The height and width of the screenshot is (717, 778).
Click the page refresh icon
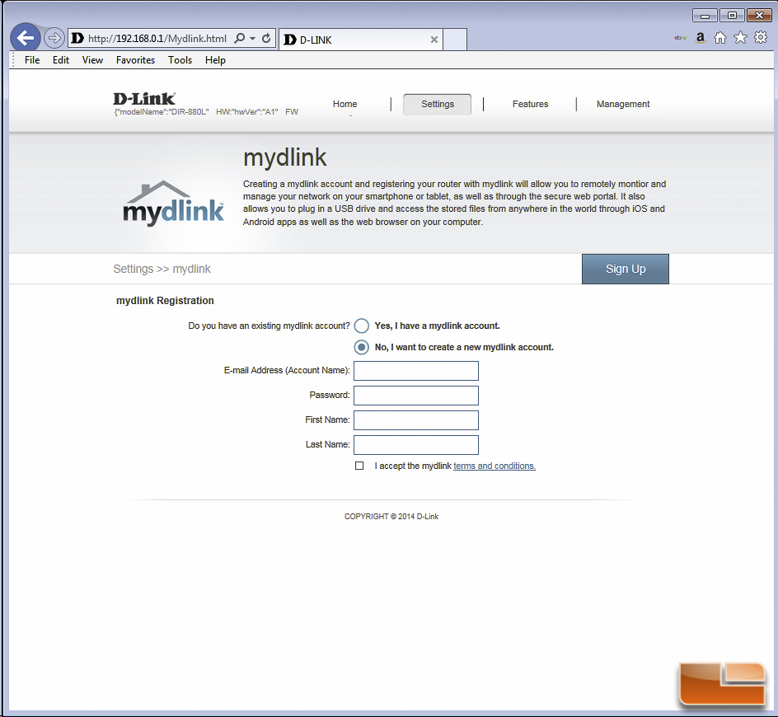click(266, 38)
